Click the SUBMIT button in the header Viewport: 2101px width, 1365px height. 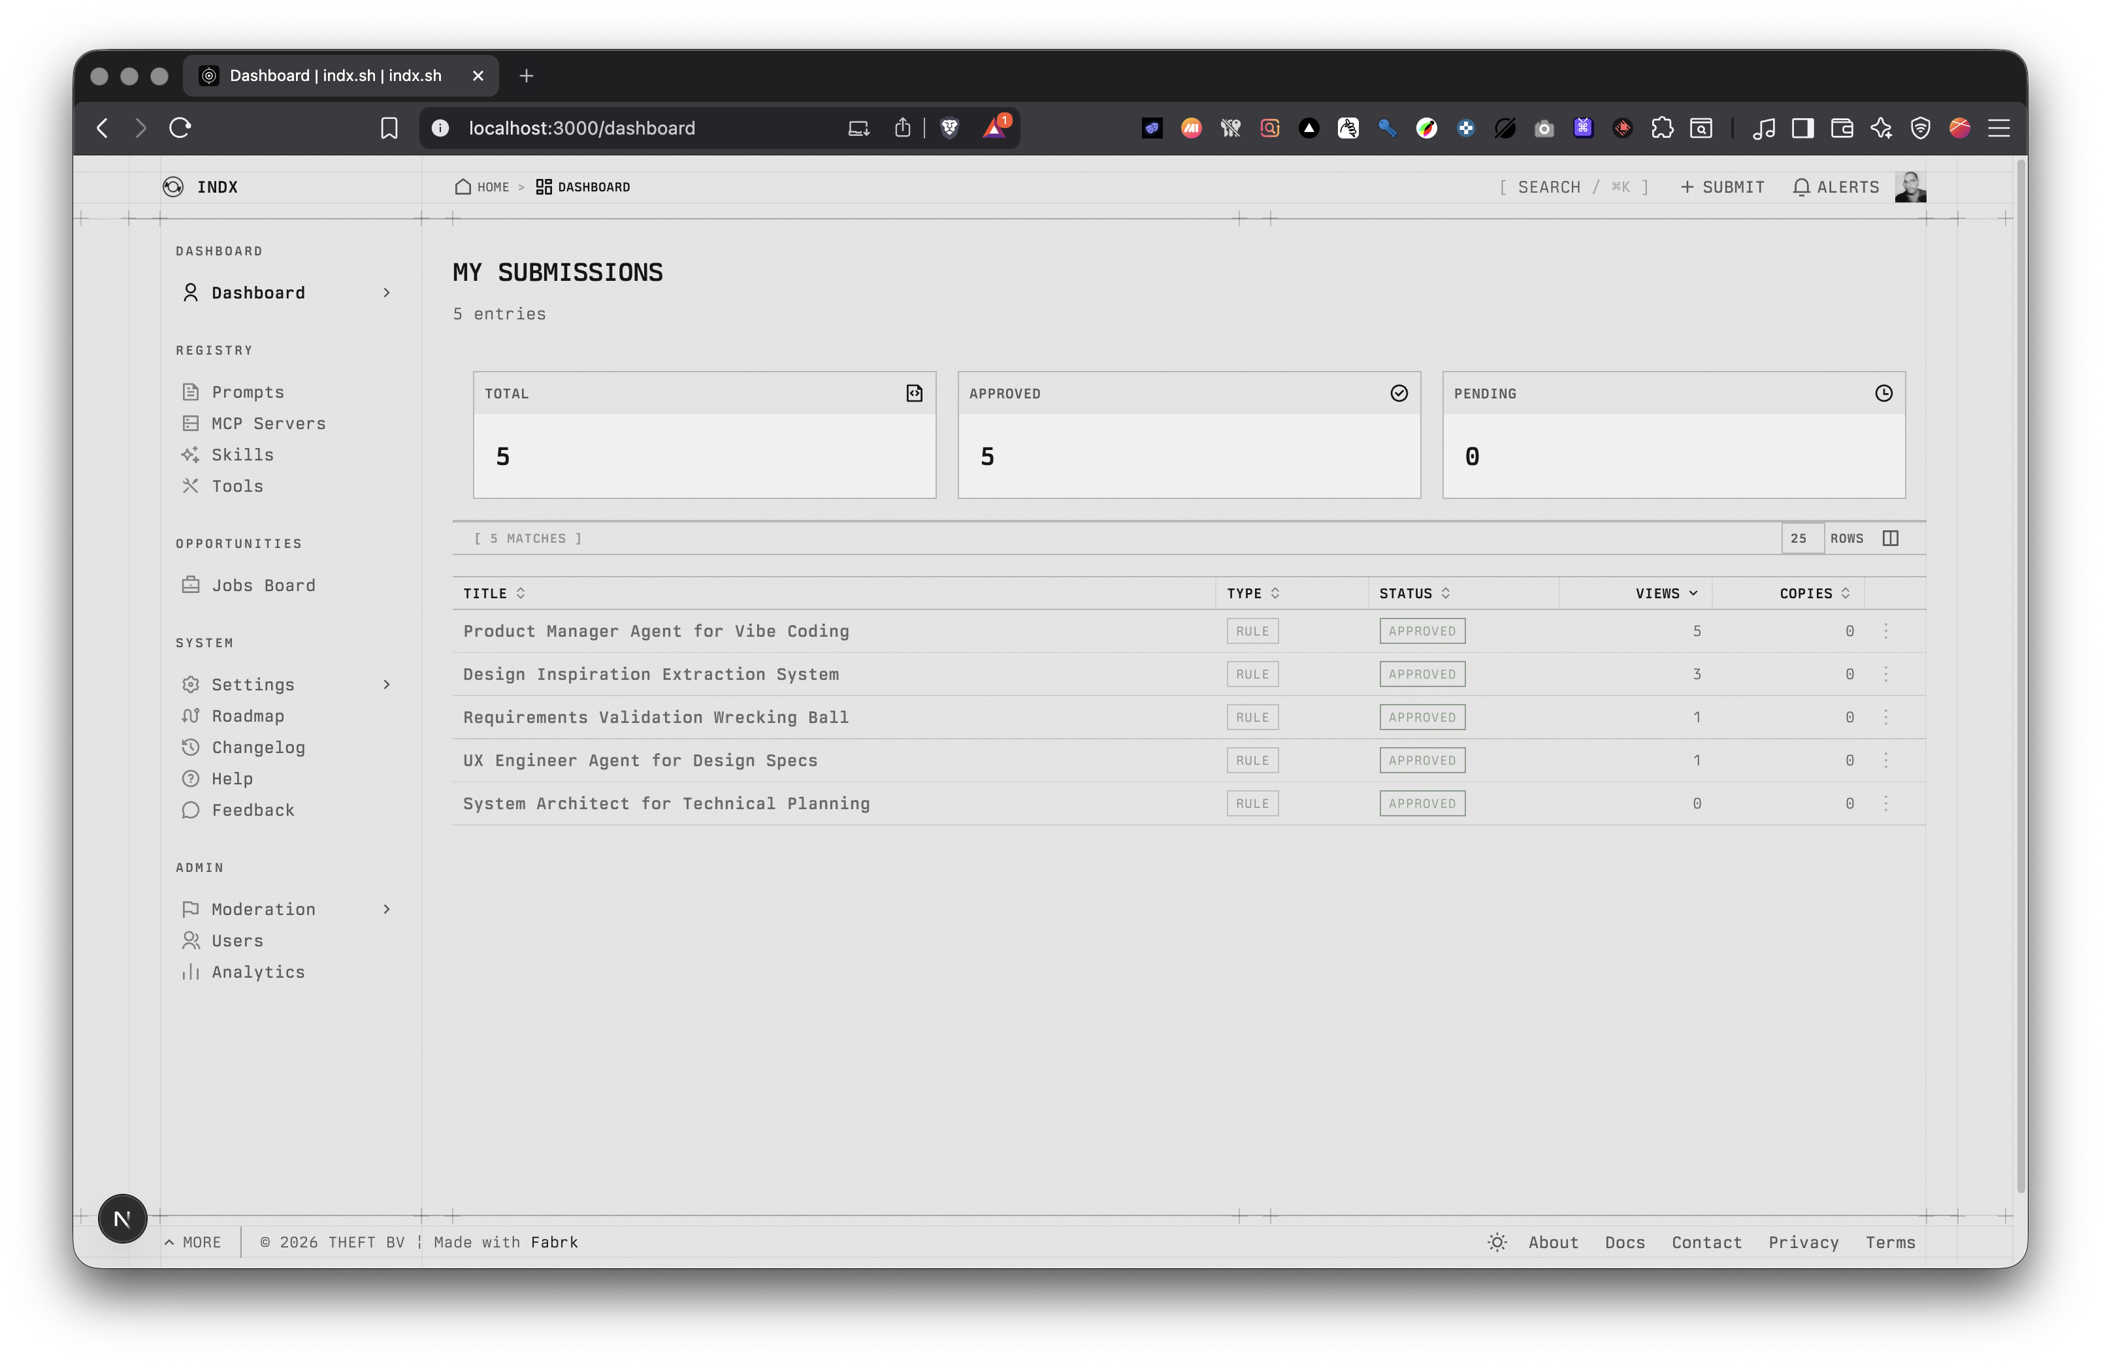pyautogui.click(x=1721, y=186)
